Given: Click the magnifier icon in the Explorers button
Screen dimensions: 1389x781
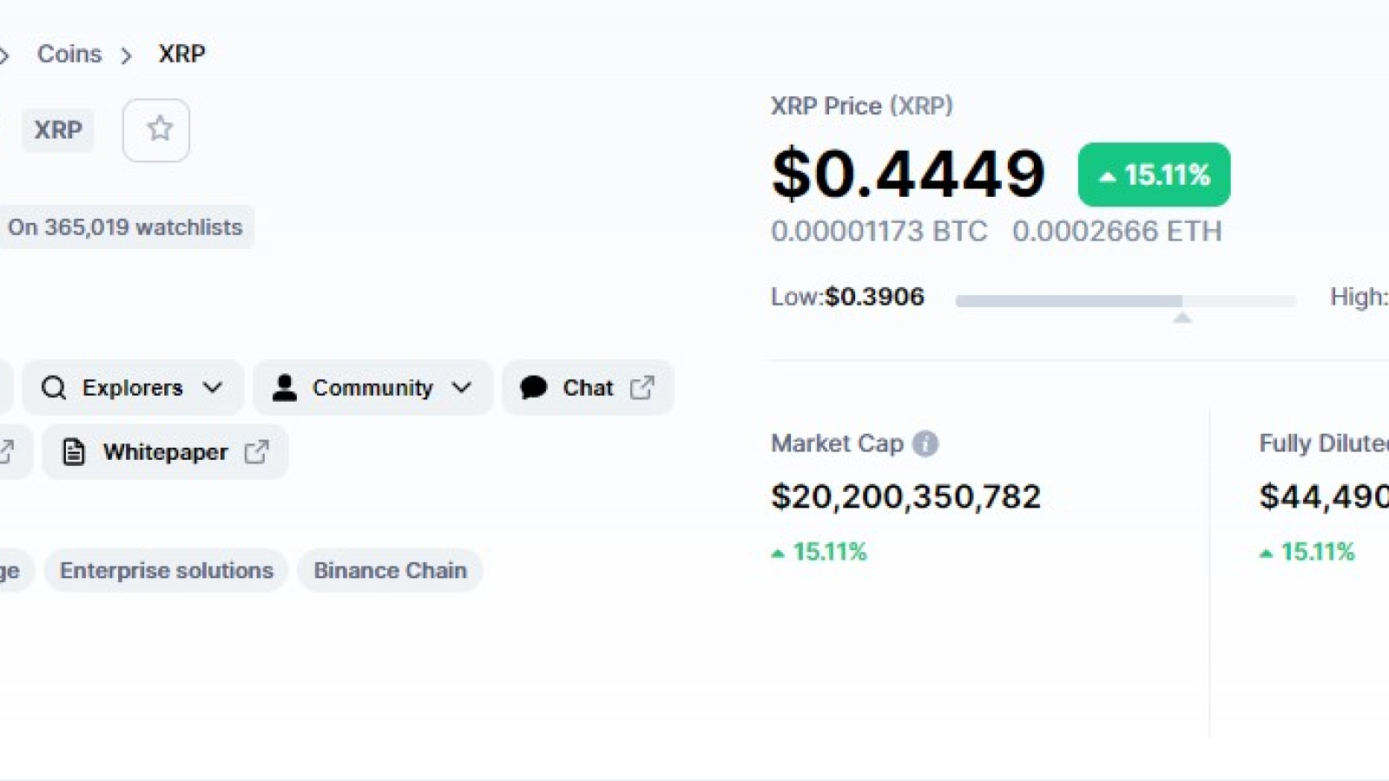Looking at the screenshot, I should (54, 387).
